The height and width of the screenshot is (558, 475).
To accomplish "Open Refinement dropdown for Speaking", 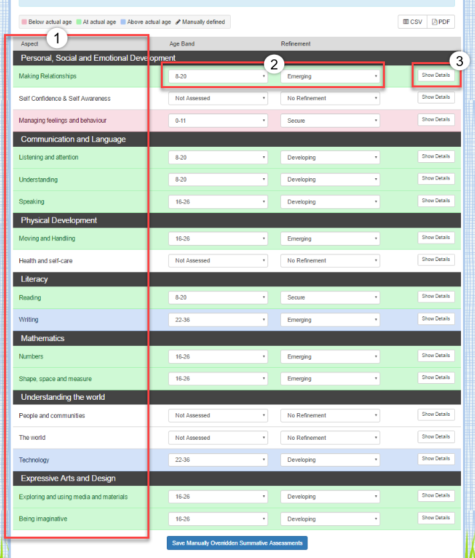I will coord(330,202).
